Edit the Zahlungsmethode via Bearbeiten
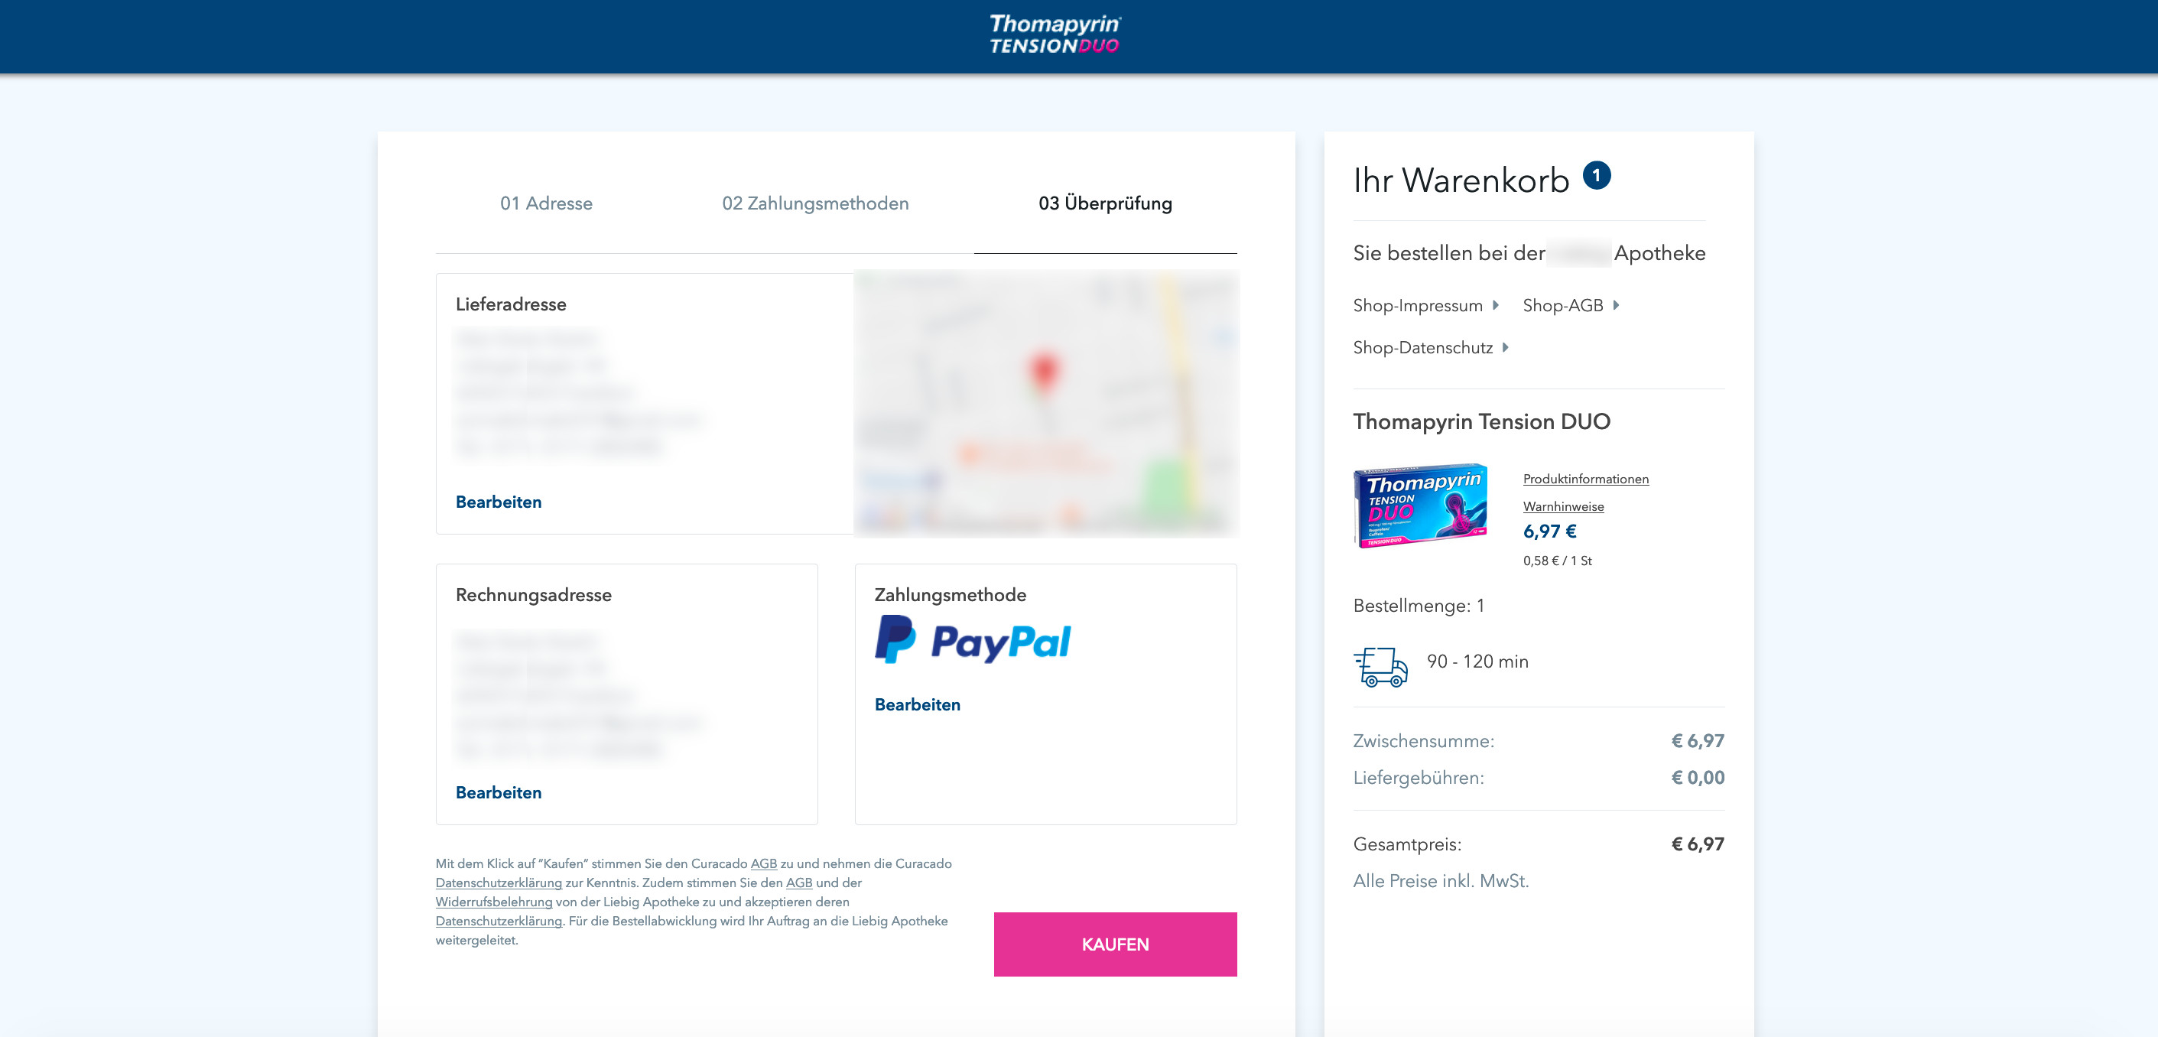Viewport: 2158px width, 1037px height. pyautogui.click(x=918, y=704)
